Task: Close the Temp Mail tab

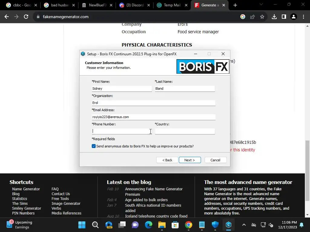Action: pyautogui.click(x=186, y=5)
